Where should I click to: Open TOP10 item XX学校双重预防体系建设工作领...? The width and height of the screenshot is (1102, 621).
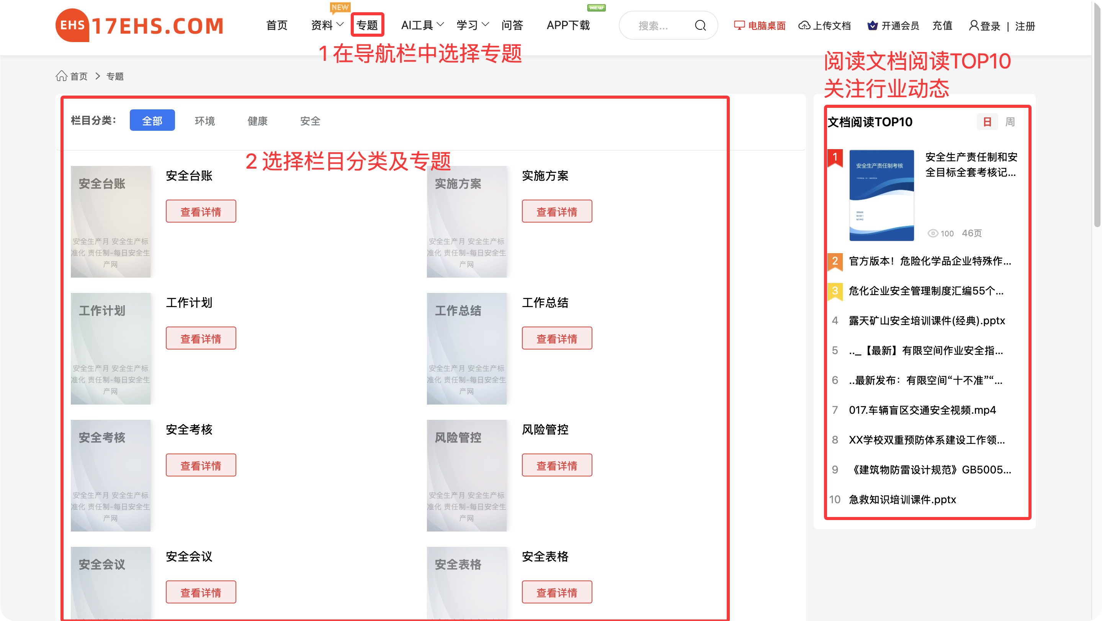(927, 440)
